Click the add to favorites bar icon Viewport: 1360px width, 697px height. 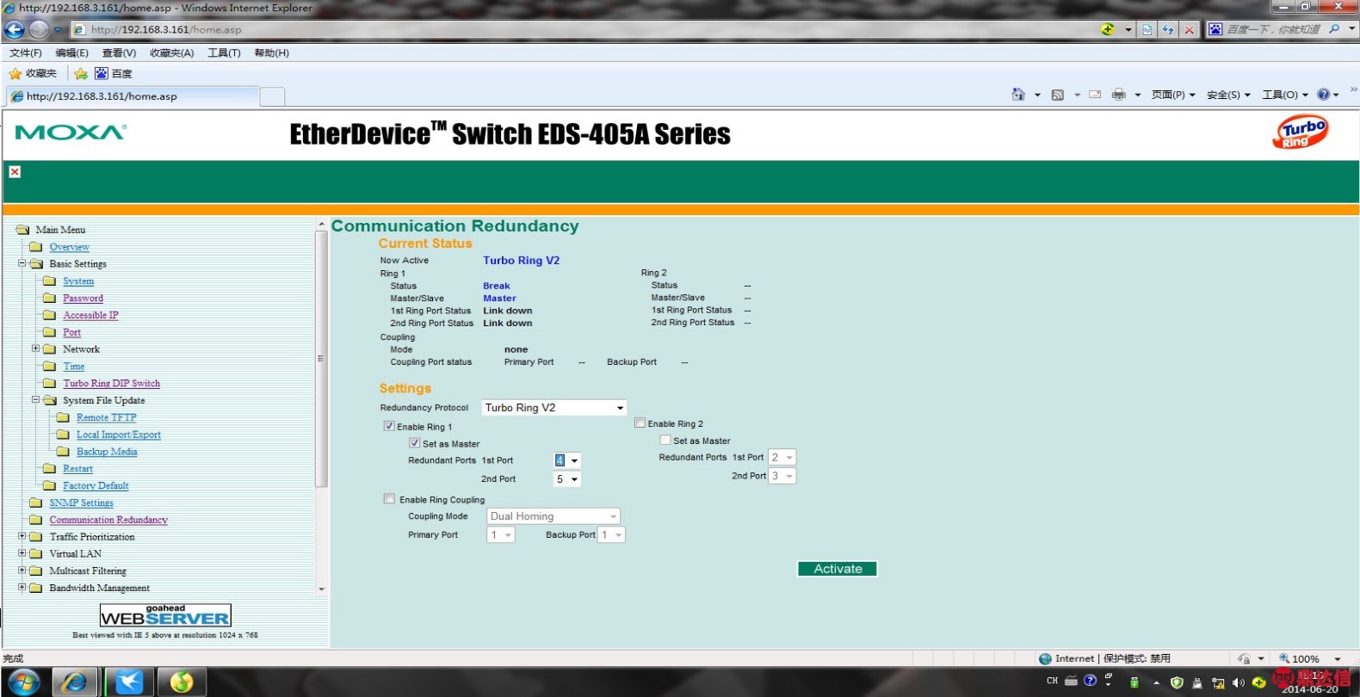pyautogui.click(x=81, y=74)
